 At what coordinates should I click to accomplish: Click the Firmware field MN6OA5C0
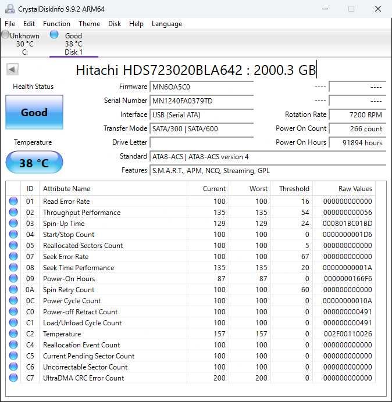coord(201,87)
